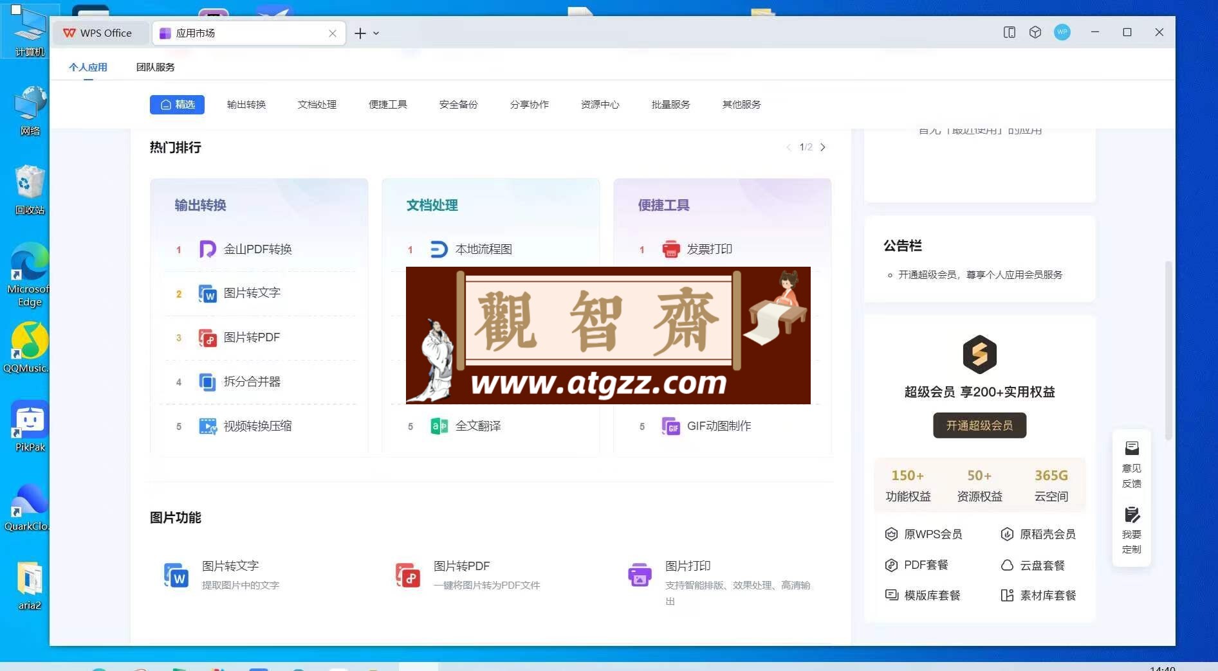1218x671 pixels.
Task: Launch the 拆分合并器 tool icon
Action: [207, 382]
